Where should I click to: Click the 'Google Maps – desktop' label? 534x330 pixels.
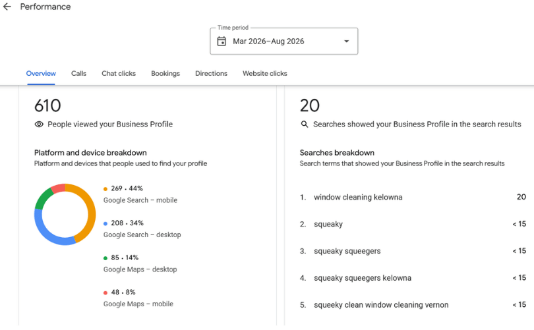tap(140, 270)
